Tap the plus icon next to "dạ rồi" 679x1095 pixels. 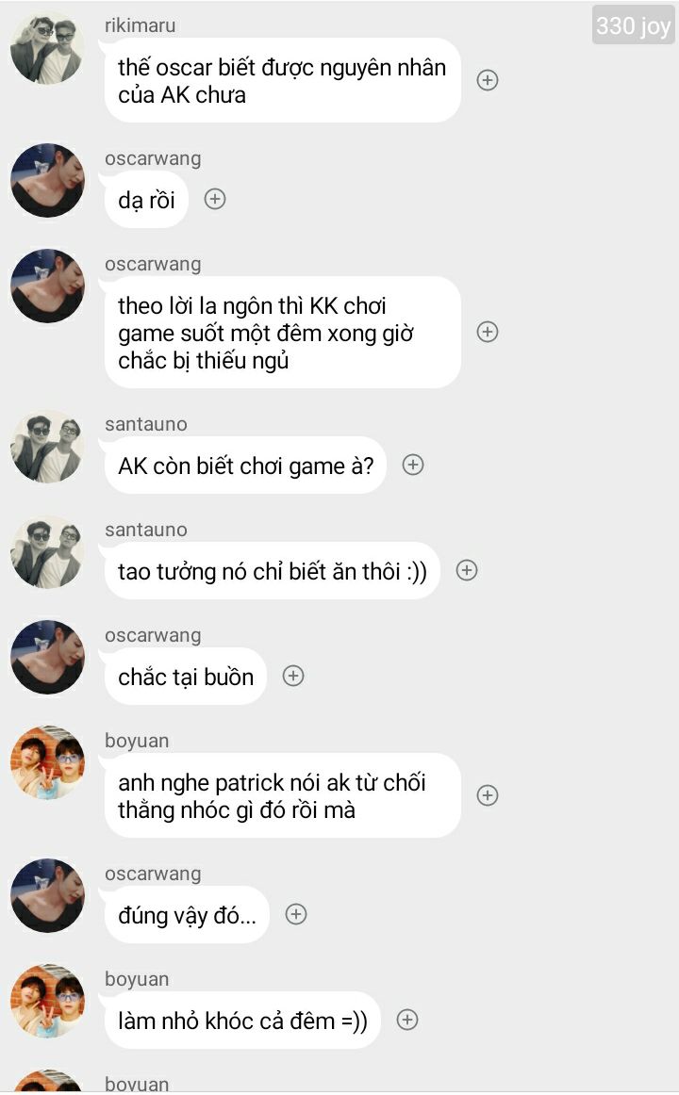215,199
